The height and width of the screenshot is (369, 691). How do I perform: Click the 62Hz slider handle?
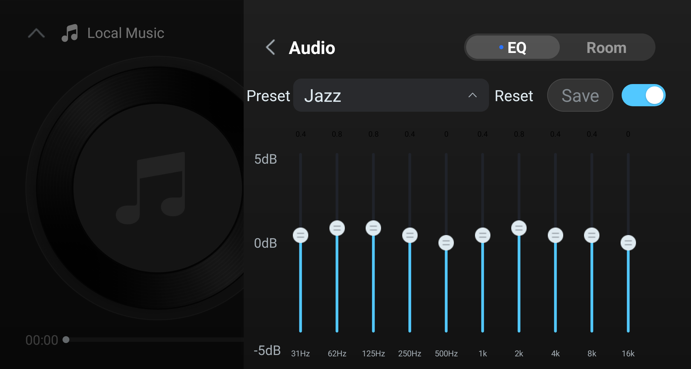click(x=337, y=228)
